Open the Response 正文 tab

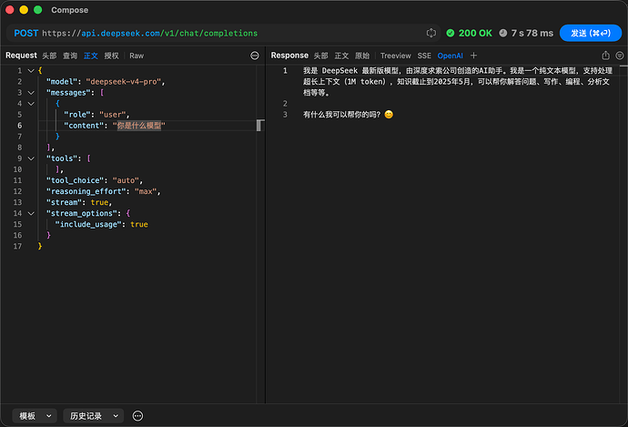click(x=341, y=56)
